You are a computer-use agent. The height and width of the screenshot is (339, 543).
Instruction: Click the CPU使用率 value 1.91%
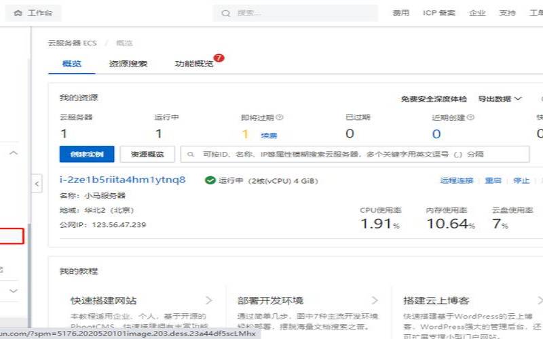(x=380, y=224)
